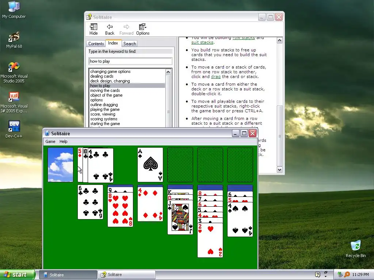This screenshot has height=280, width=374.
Task: Open the Start menu
Action: pyautogui.click(x=17, y=275)
